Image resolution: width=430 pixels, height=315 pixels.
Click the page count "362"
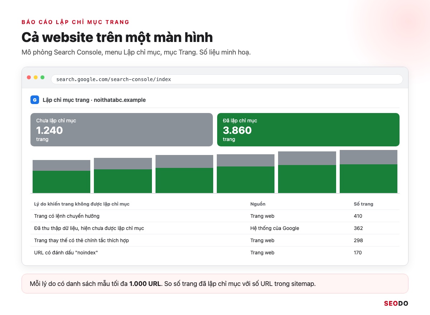358,228
